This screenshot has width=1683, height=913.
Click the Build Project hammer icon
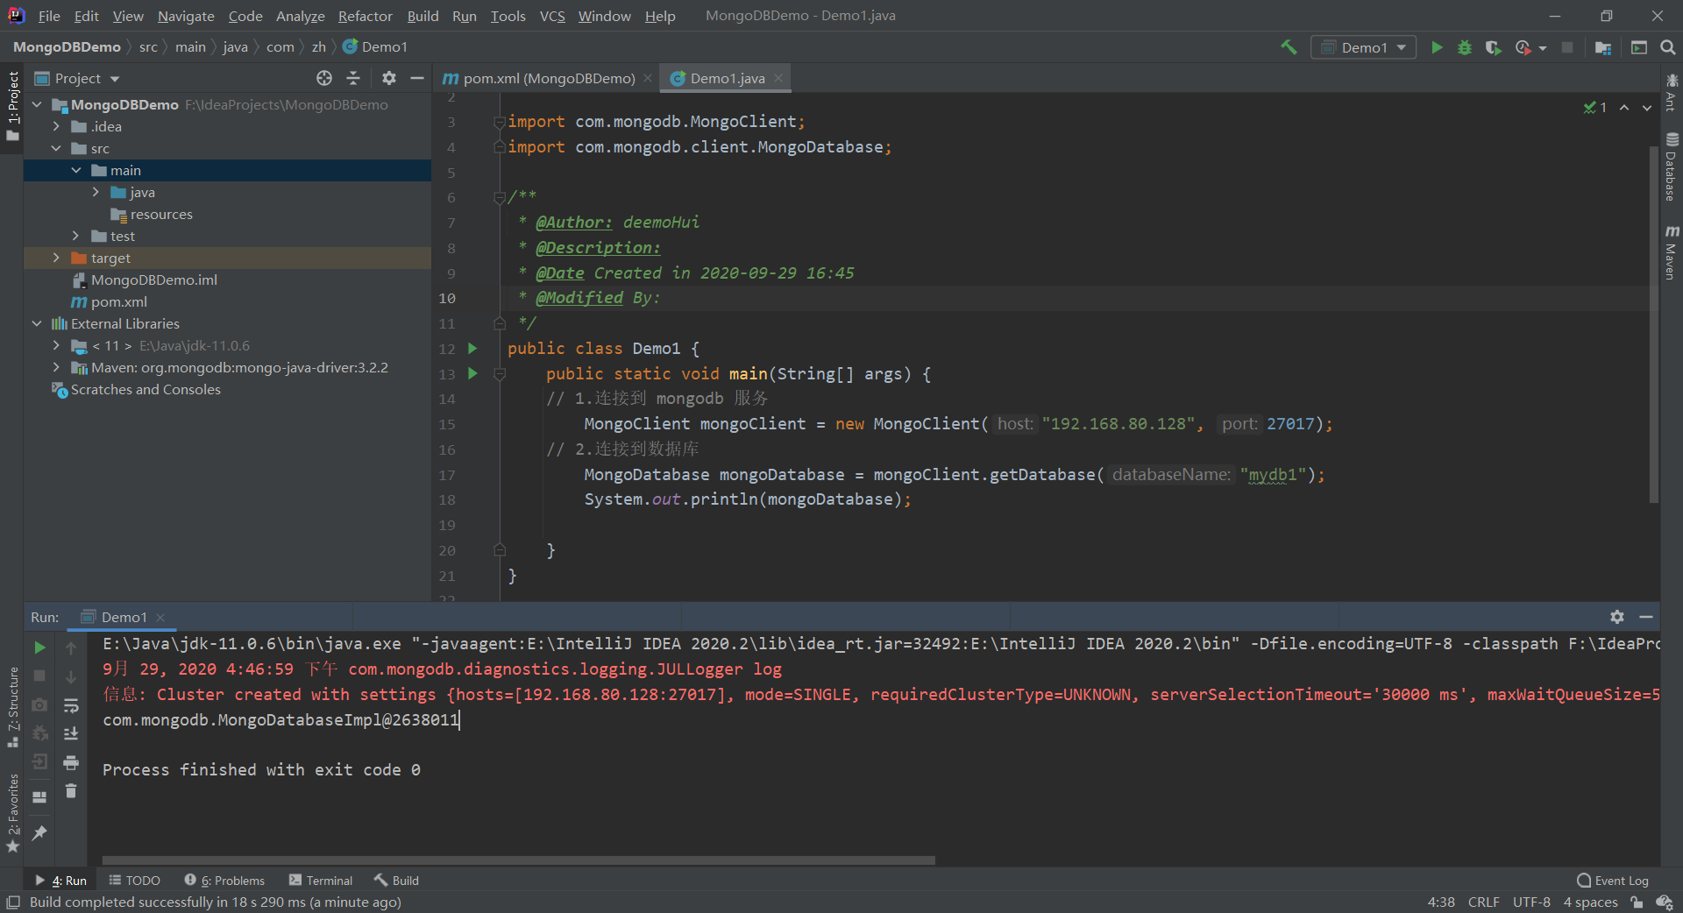(x=1289, y=47)
